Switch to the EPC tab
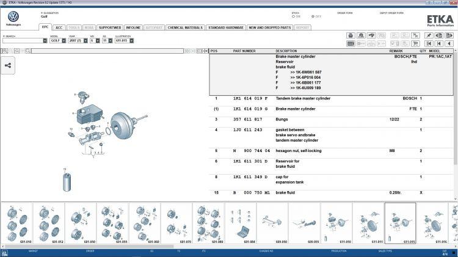This screenshot has height=257, width=458. point(45,27)
